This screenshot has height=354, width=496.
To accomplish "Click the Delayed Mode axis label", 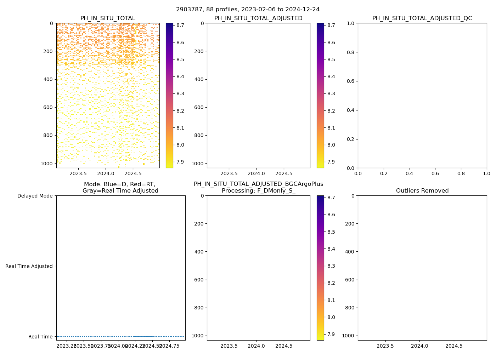I will pyautogui.click(x=35, y=196).
